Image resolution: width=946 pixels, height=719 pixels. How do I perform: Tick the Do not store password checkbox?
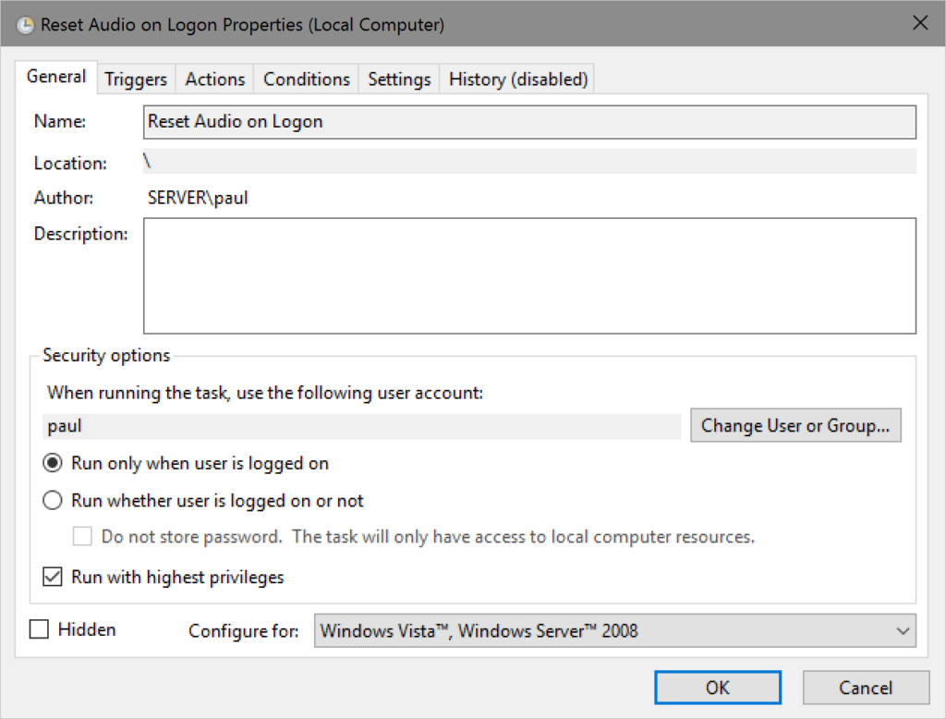(x=83, y=536)
